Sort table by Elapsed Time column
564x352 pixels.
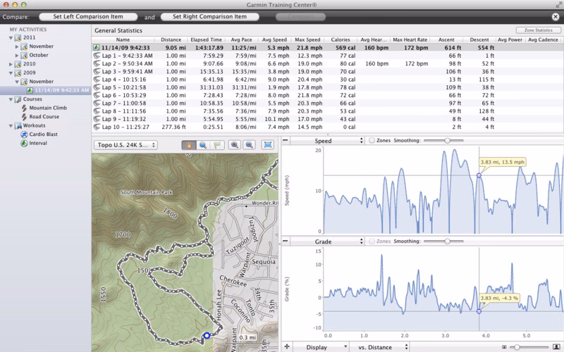[x=206, y=39]
